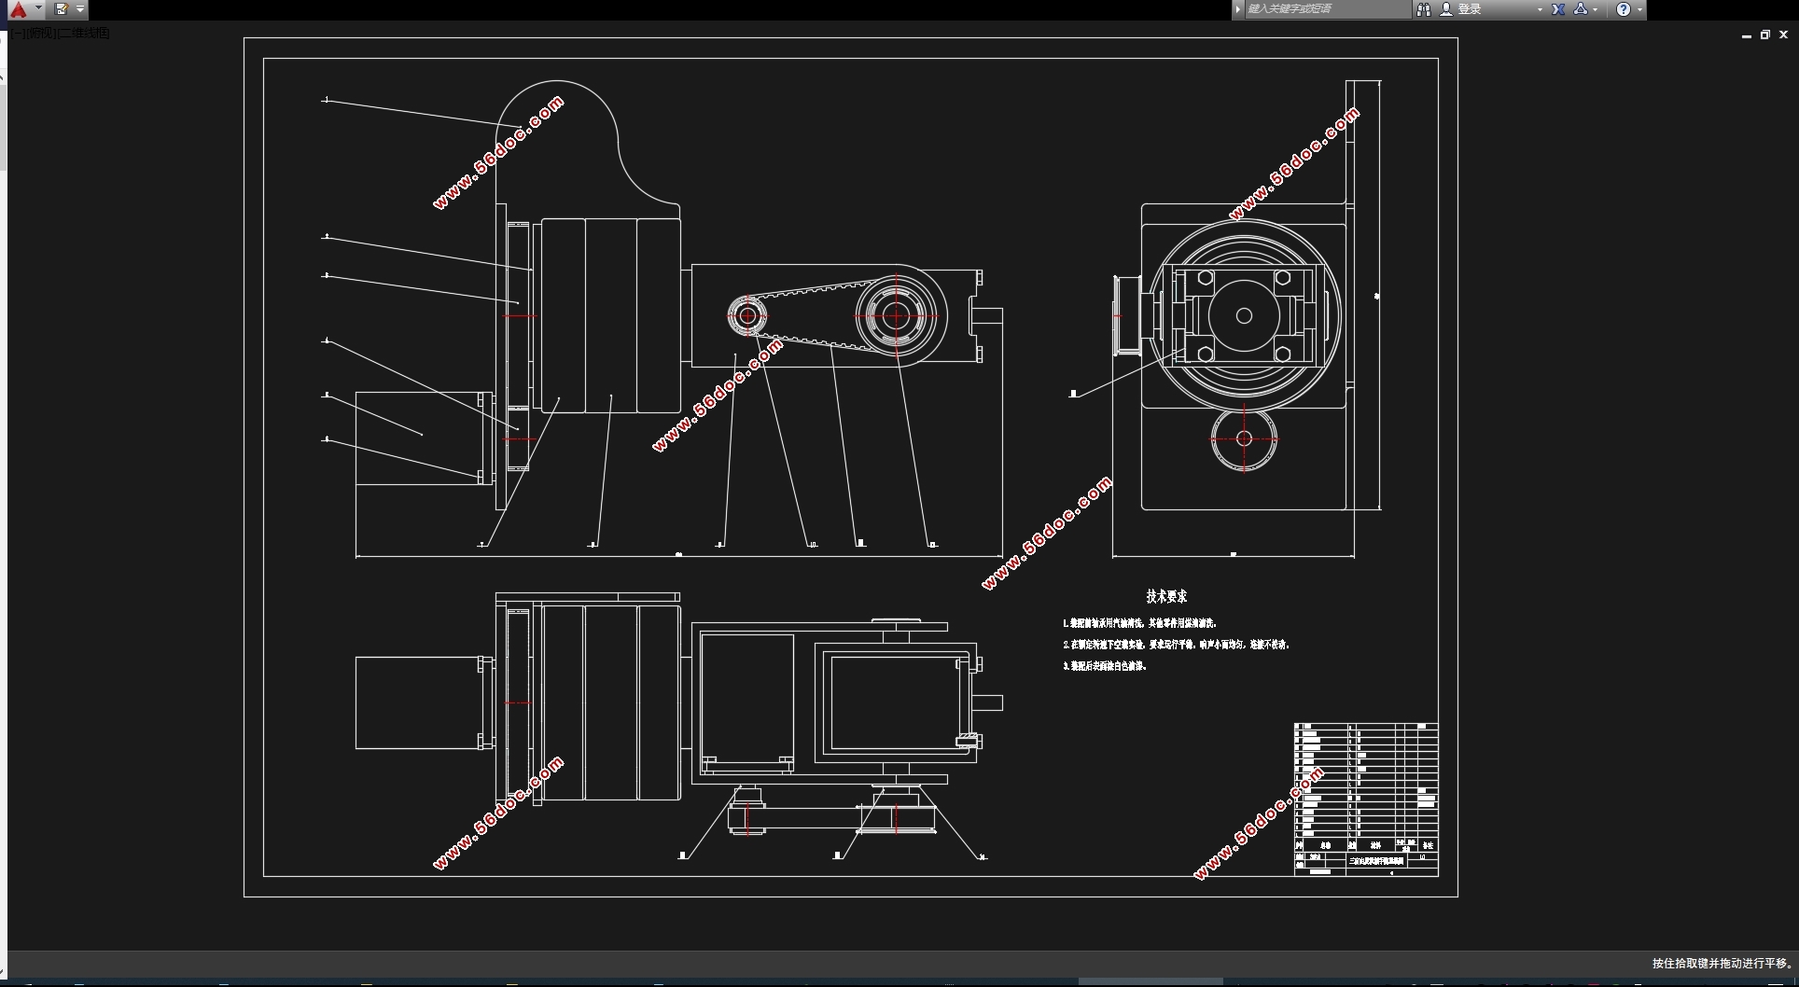Open the 二维线框 visual style menu
The image size is (1799, 987).
point(85,33)
